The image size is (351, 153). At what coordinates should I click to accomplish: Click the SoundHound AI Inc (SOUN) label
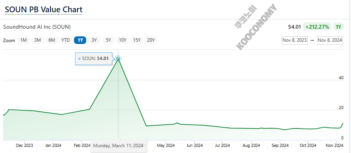(37, 27)
